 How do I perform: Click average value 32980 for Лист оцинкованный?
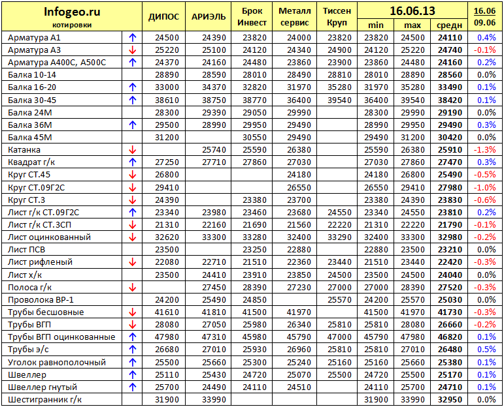(450, 237)
